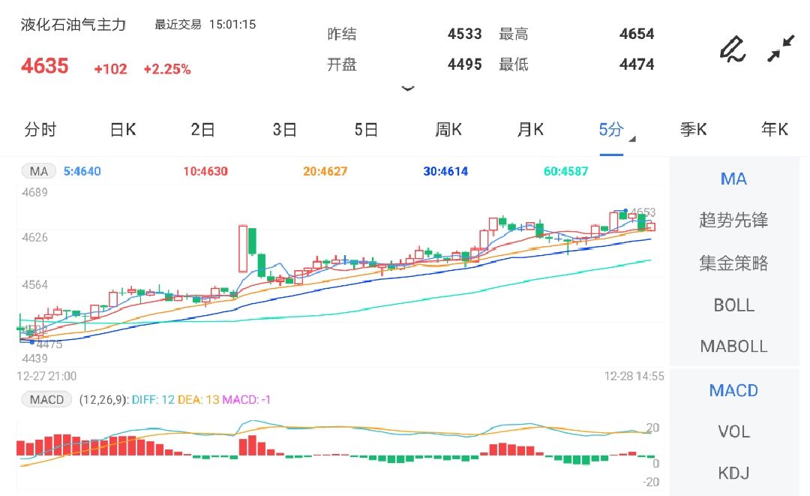Click the 4653 high marker on chart
This screenshot has width=810, height=496.
643,212
